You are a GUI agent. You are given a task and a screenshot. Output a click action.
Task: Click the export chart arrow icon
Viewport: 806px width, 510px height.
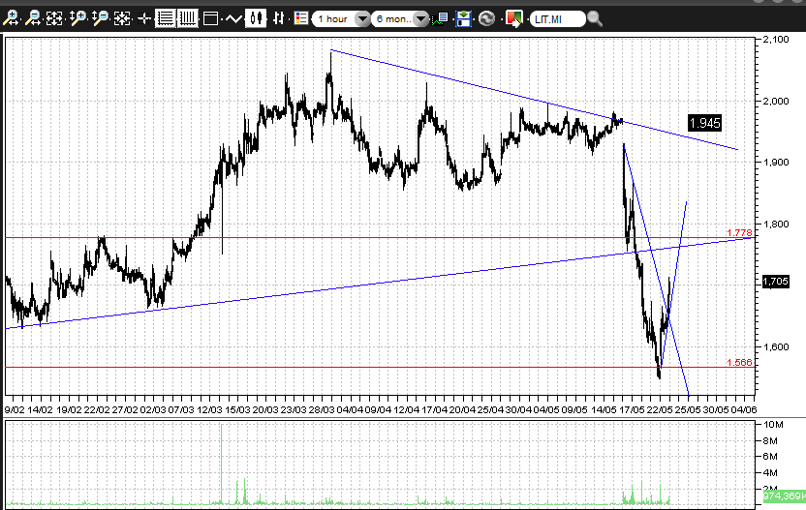513,19
